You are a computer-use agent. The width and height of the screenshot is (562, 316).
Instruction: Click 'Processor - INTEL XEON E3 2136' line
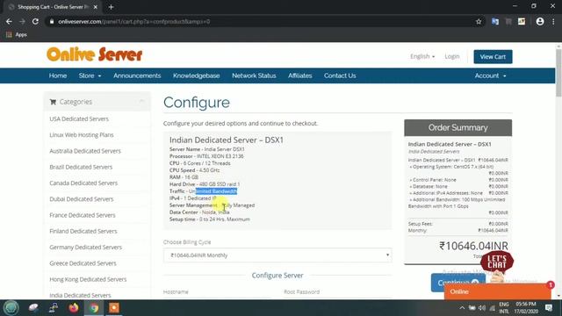206,156
